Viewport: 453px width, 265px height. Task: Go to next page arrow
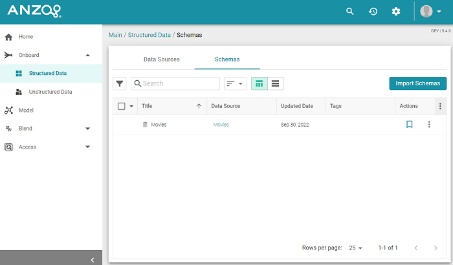436,248
